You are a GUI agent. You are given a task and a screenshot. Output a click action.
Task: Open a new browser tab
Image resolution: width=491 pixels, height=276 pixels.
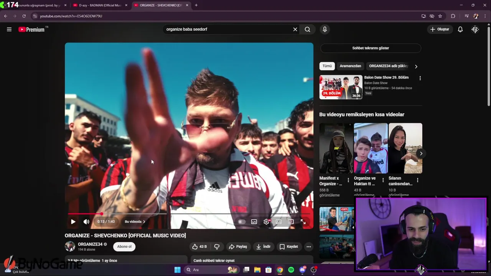pyautogui.click(x=196, y=5)
